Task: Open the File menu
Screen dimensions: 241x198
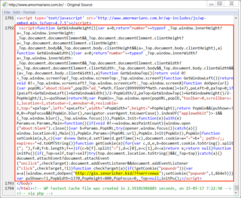Action: tap(7, 12)
